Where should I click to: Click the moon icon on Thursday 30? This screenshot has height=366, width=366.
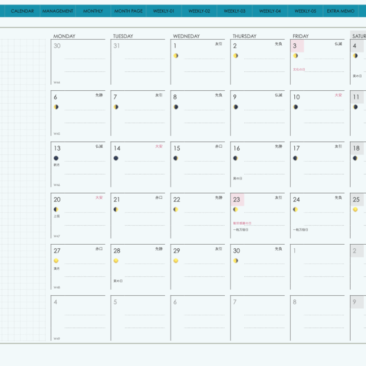coord(236,261)
